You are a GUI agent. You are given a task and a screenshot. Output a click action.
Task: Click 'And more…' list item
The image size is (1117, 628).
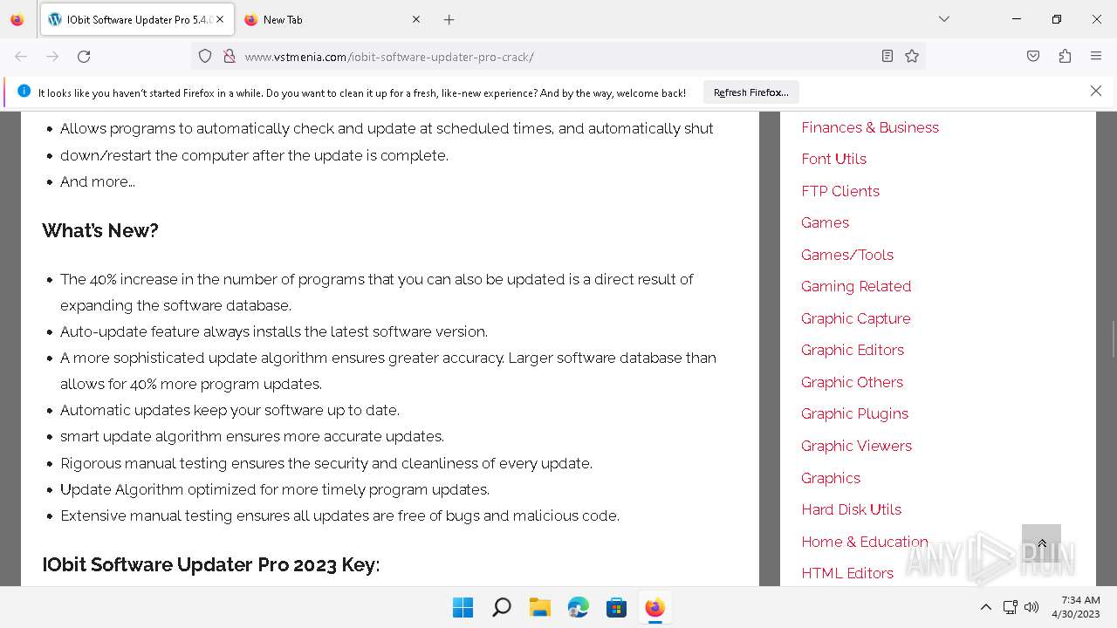tap(98, 181)
